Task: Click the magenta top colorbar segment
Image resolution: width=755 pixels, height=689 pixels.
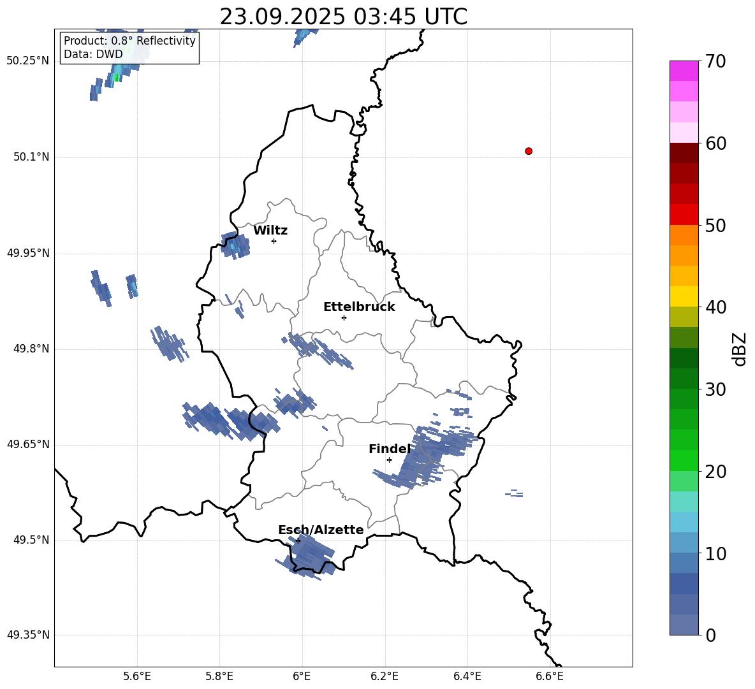Action: [x=684, y=71]
